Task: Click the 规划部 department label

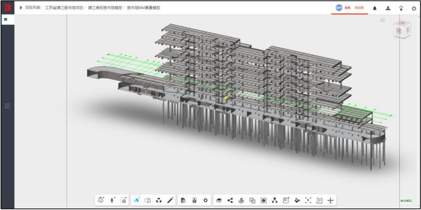Action: pyautogui.click(x=359, y=8)
